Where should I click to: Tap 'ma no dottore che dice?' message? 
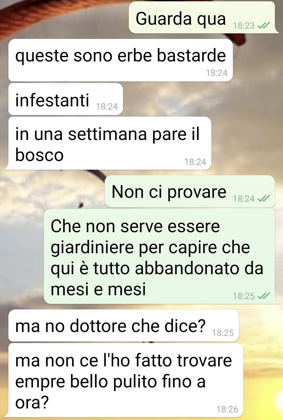(x=124, y=325)
